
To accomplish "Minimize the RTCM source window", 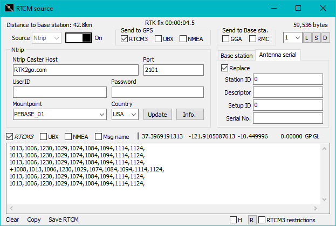I will pyautogui.click(x=274, y=8).
